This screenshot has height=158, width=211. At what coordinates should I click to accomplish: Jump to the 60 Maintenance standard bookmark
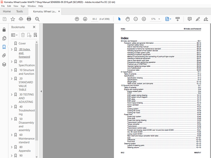pyautogui.click(x=27, y=139)
